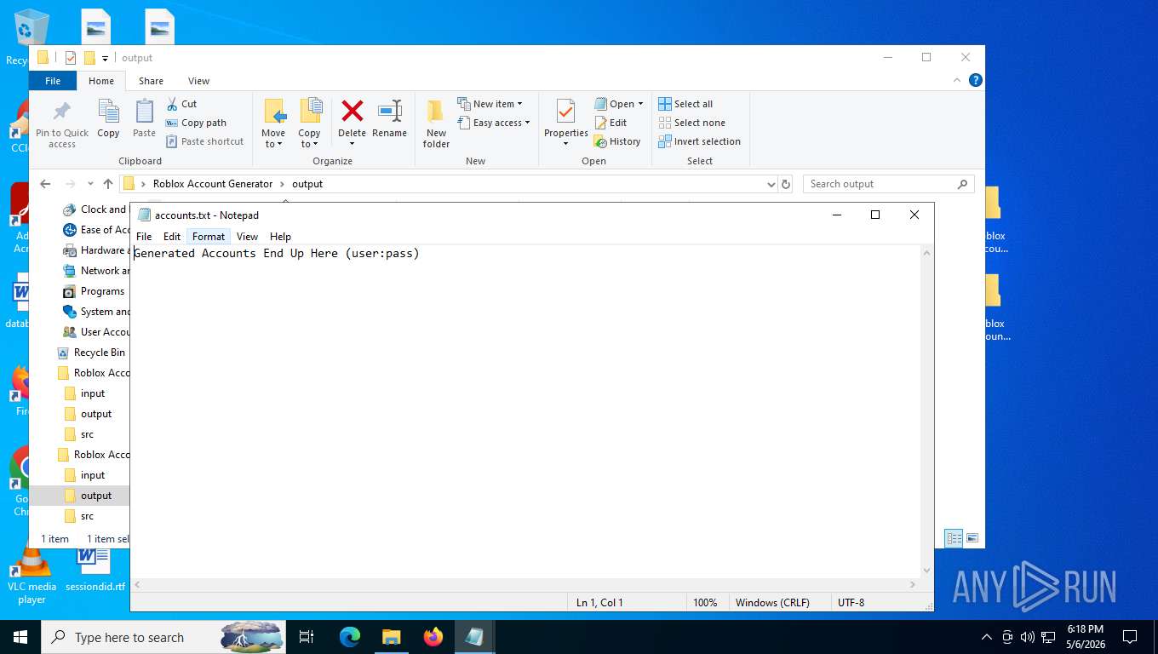
Task: Click Copy path in Clipboard group
Action: tap(196, 123)
